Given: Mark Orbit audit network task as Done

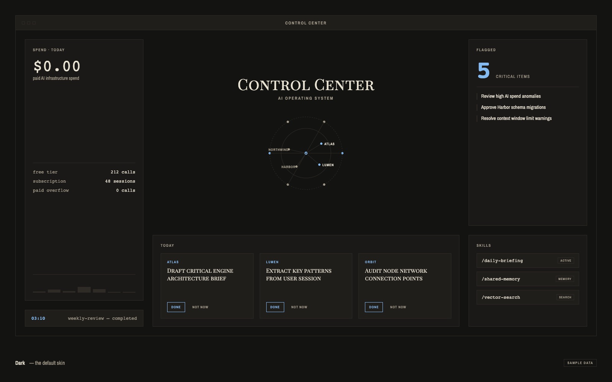Looking at the screenshot, I should click(x=374, y=307).
